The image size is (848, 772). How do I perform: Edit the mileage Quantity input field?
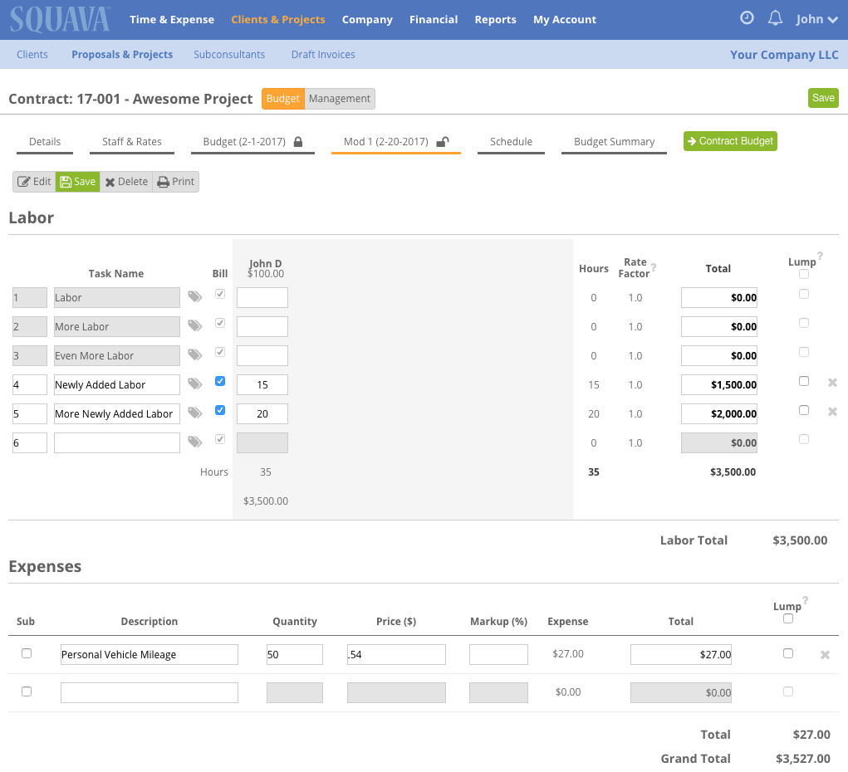point(294,654)
